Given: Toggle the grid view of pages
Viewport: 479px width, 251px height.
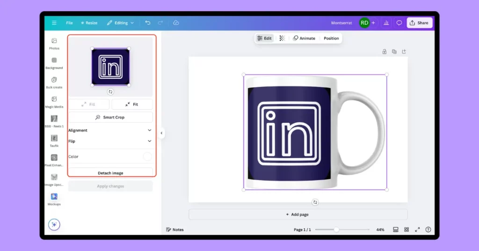Looking at the screenshot, I should click(x=406, y=230).
